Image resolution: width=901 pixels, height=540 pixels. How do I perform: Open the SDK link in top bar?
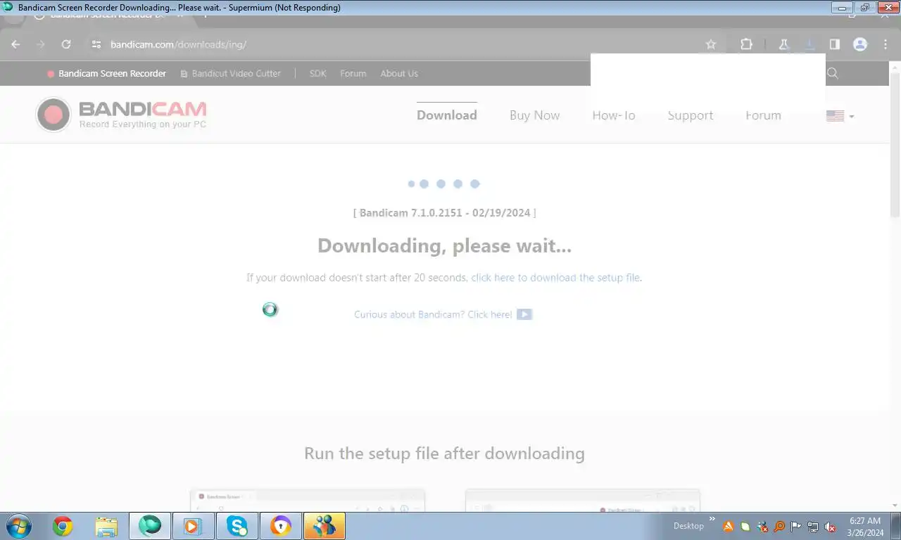[x=317, y=73]
